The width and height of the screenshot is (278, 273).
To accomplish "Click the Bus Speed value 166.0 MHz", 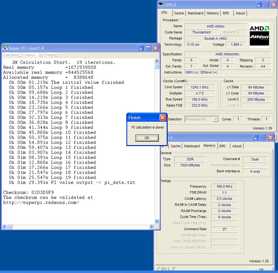I will (200, 99).
